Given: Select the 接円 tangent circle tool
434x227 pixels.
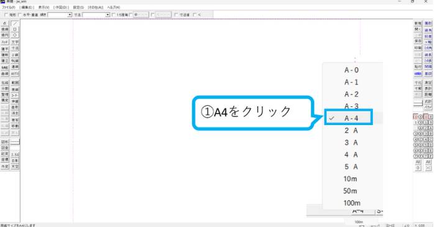Looking at the screenshot, I should point(5,35).
